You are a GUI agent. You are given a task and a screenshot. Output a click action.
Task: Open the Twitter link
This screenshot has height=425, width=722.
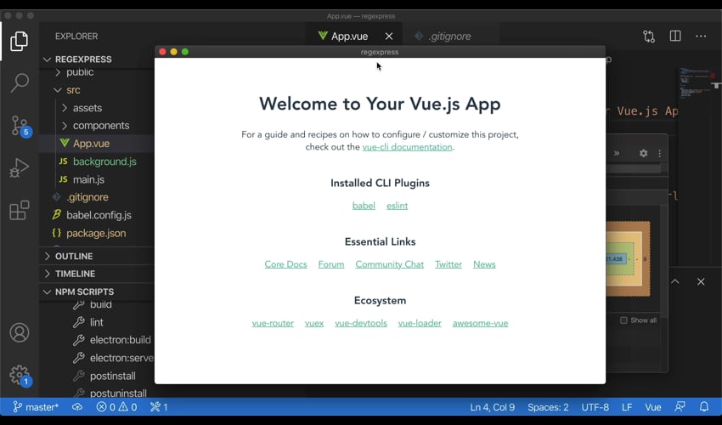448,264
